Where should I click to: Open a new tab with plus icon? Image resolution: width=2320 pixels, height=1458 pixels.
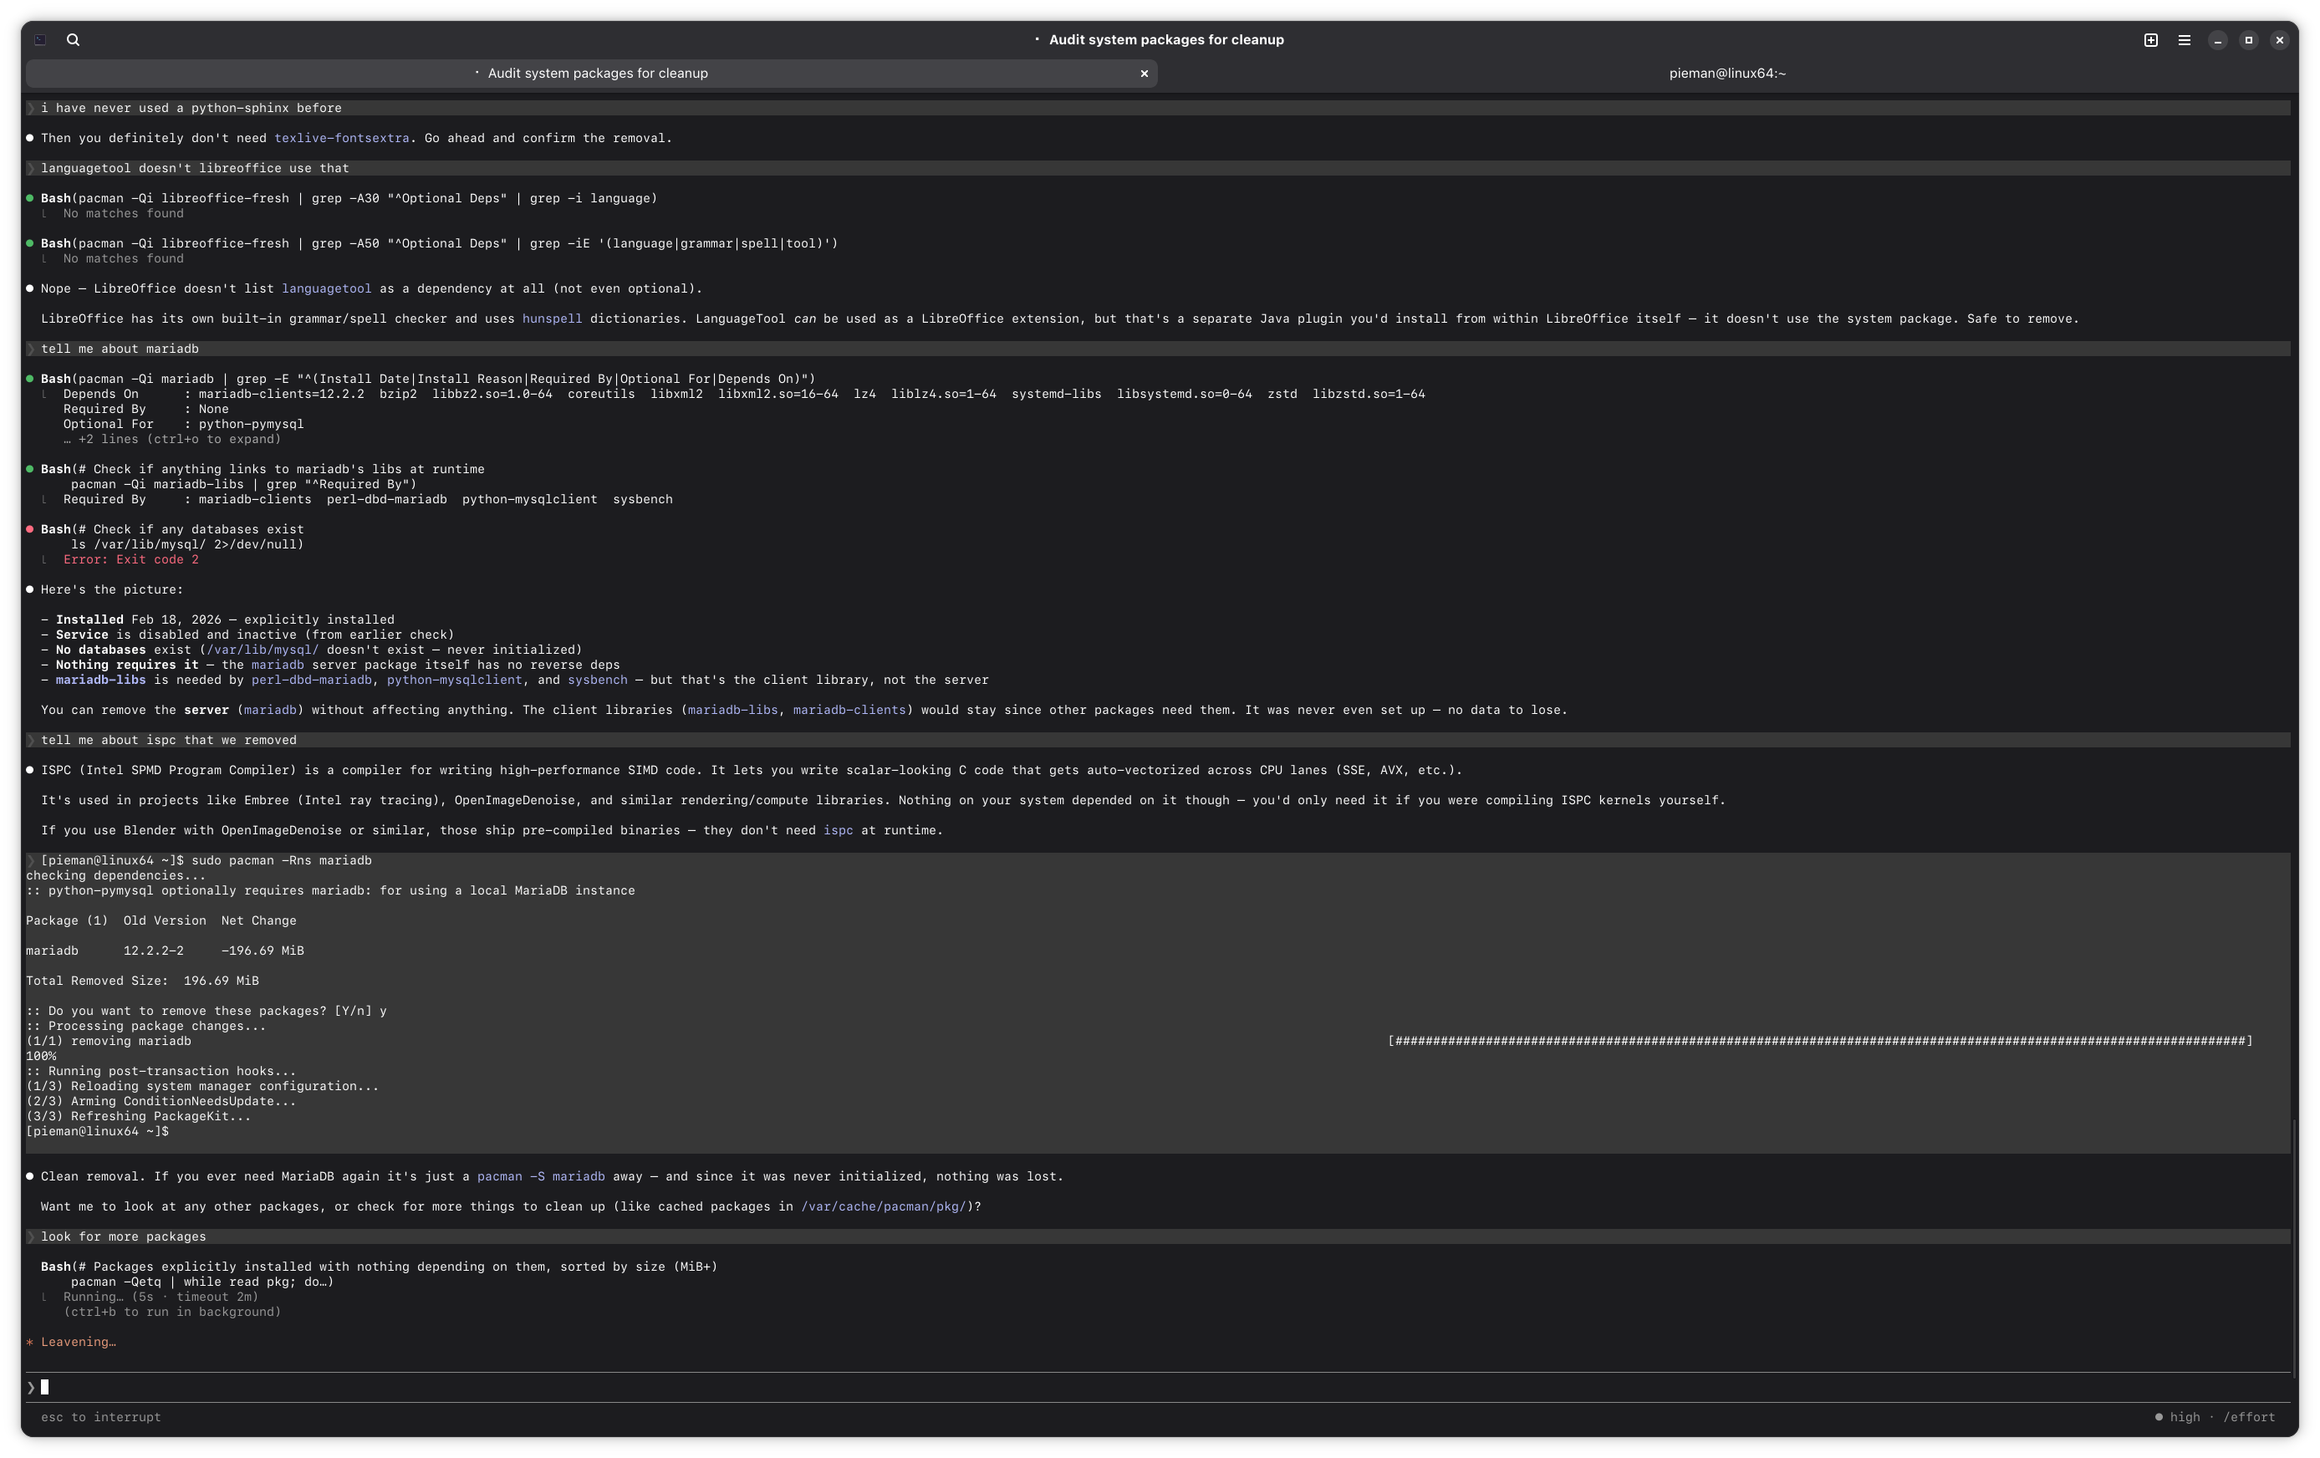click(x=2150, y=39)
